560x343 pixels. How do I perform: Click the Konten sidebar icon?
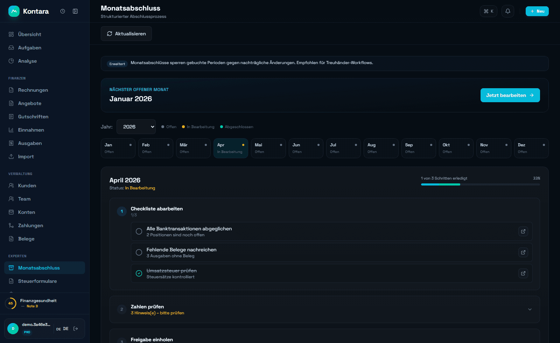coord(11,212)
